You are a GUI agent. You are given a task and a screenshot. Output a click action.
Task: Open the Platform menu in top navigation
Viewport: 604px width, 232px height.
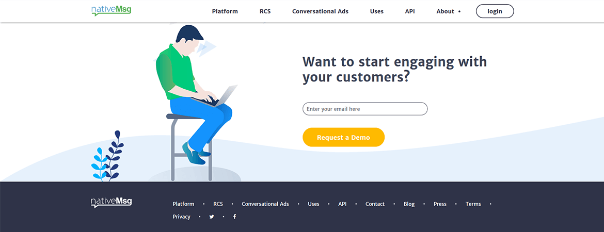(225, 11)
